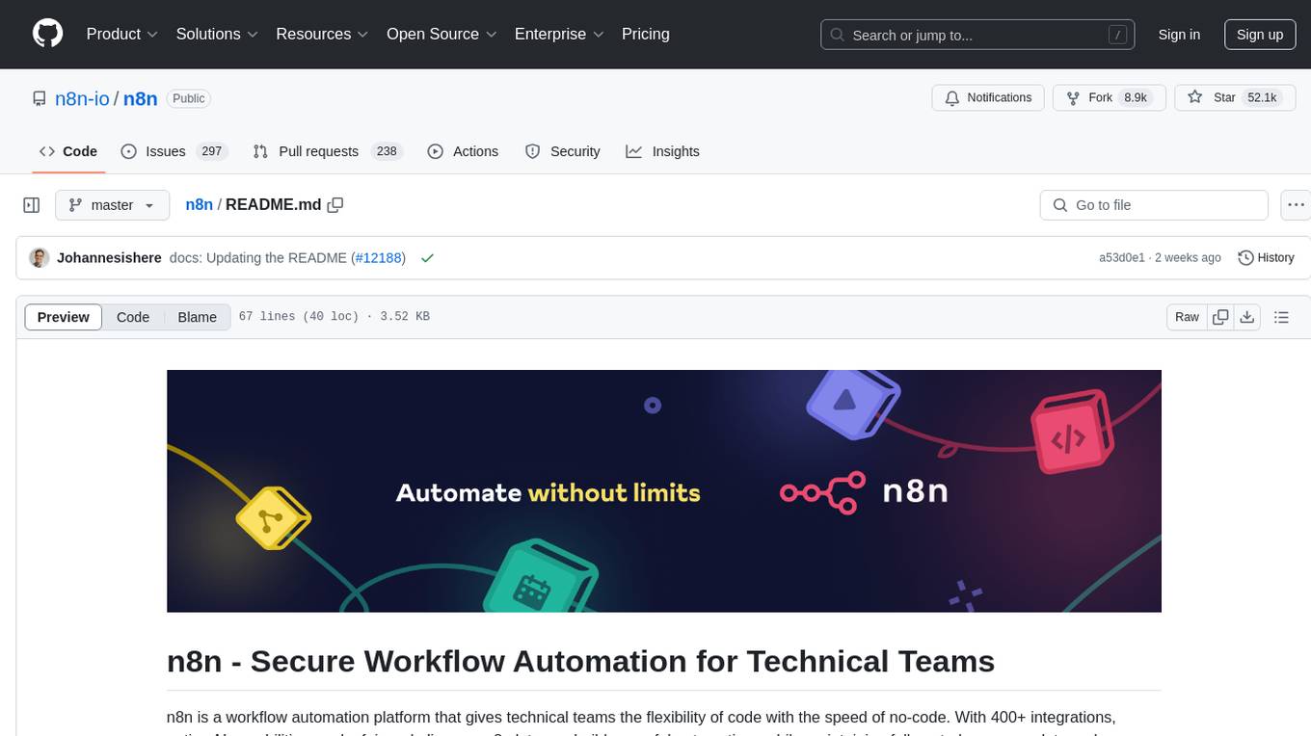Screen dimensions: 1311x736
Task: Click the star count 52.1k
Action: (x=1262, y=97)
